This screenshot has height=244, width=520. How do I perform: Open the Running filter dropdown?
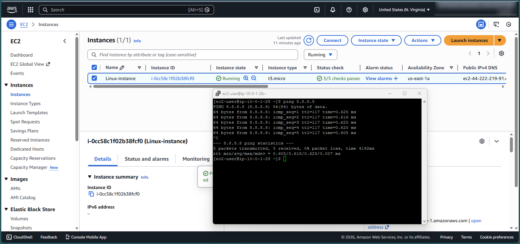(x=320, y=55)
